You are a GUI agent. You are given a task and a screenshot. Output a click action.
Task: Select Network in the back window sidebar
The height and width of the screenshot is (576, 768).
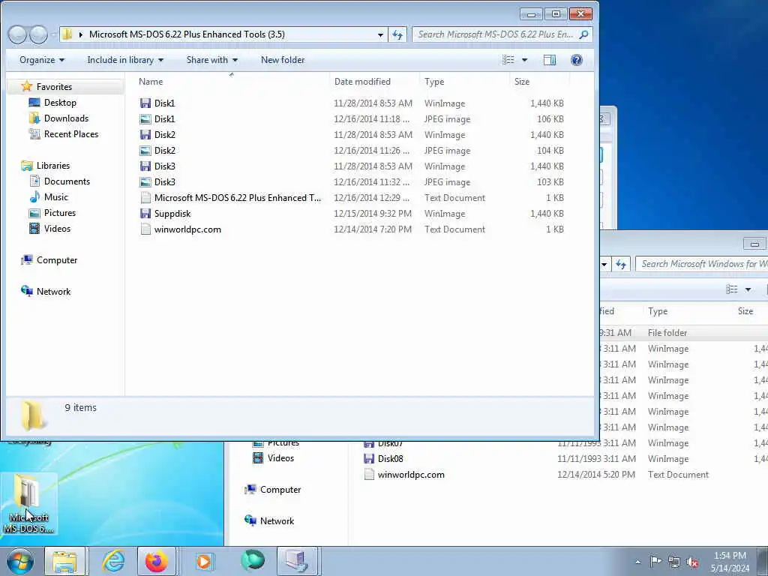point(277,520)
